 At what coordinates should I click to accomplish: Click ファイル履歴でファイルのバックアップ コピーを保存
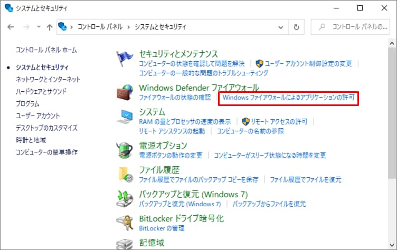[x=199, y=180]
